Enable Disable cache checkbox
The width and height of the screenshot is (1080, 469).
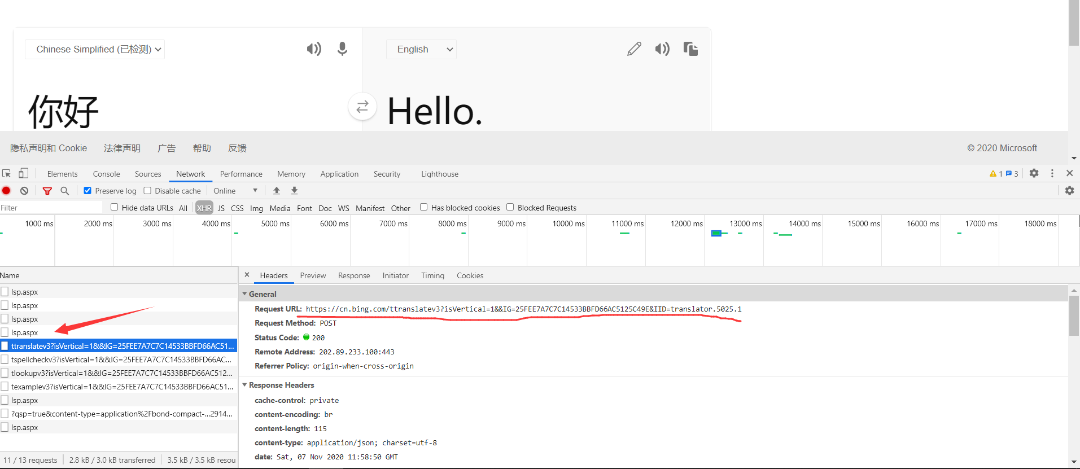pos(147,191)
